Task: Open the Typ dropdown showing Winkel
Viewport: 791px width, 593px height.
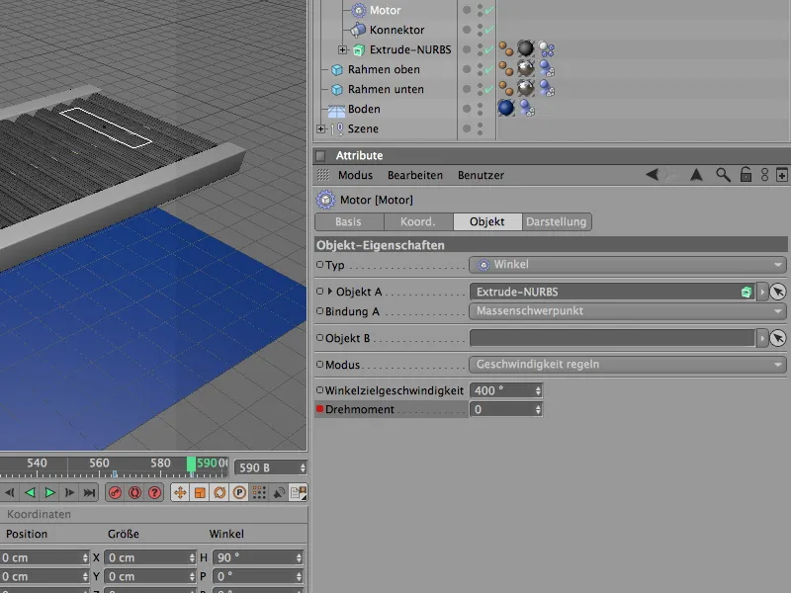Action: click(627, 265)
